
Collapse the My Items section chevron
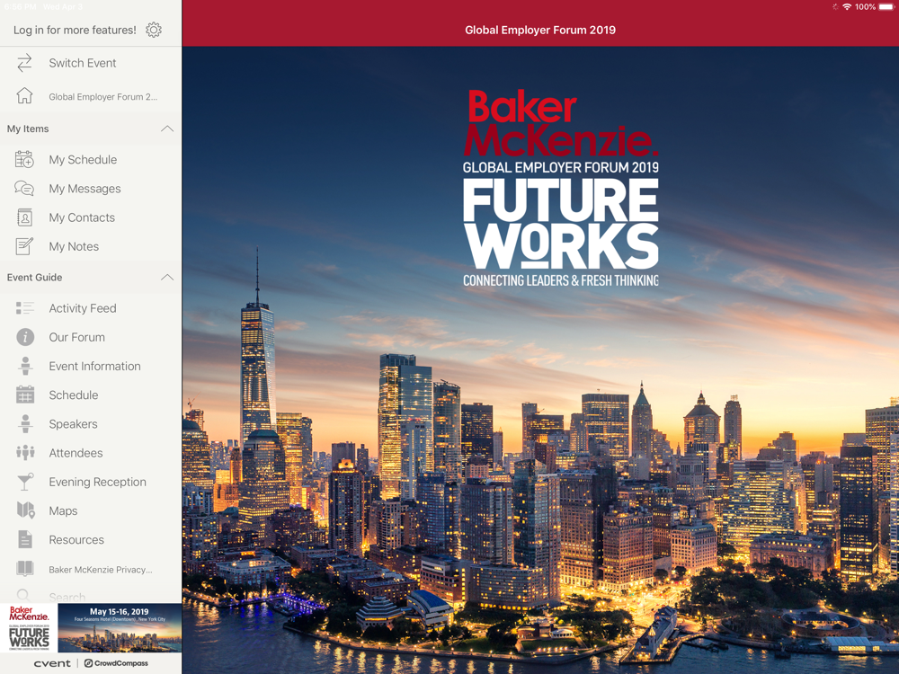pos(167,129)
